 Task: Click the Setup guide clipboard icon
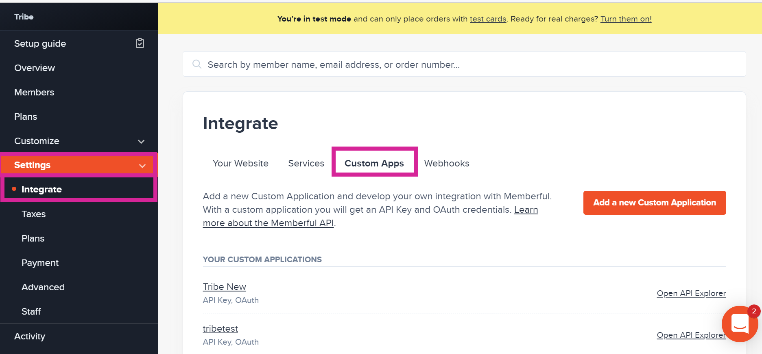coord(140,43)
